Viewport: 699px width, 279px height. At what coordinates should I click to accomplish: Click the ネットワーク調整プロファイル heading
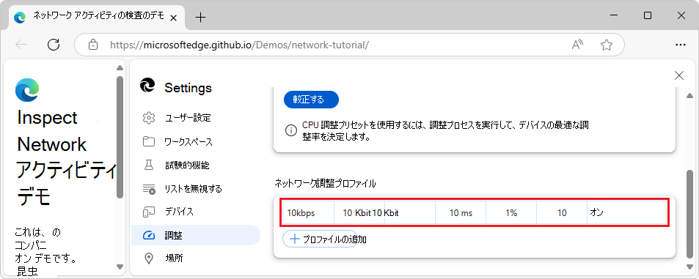click(x=326, y=183)
